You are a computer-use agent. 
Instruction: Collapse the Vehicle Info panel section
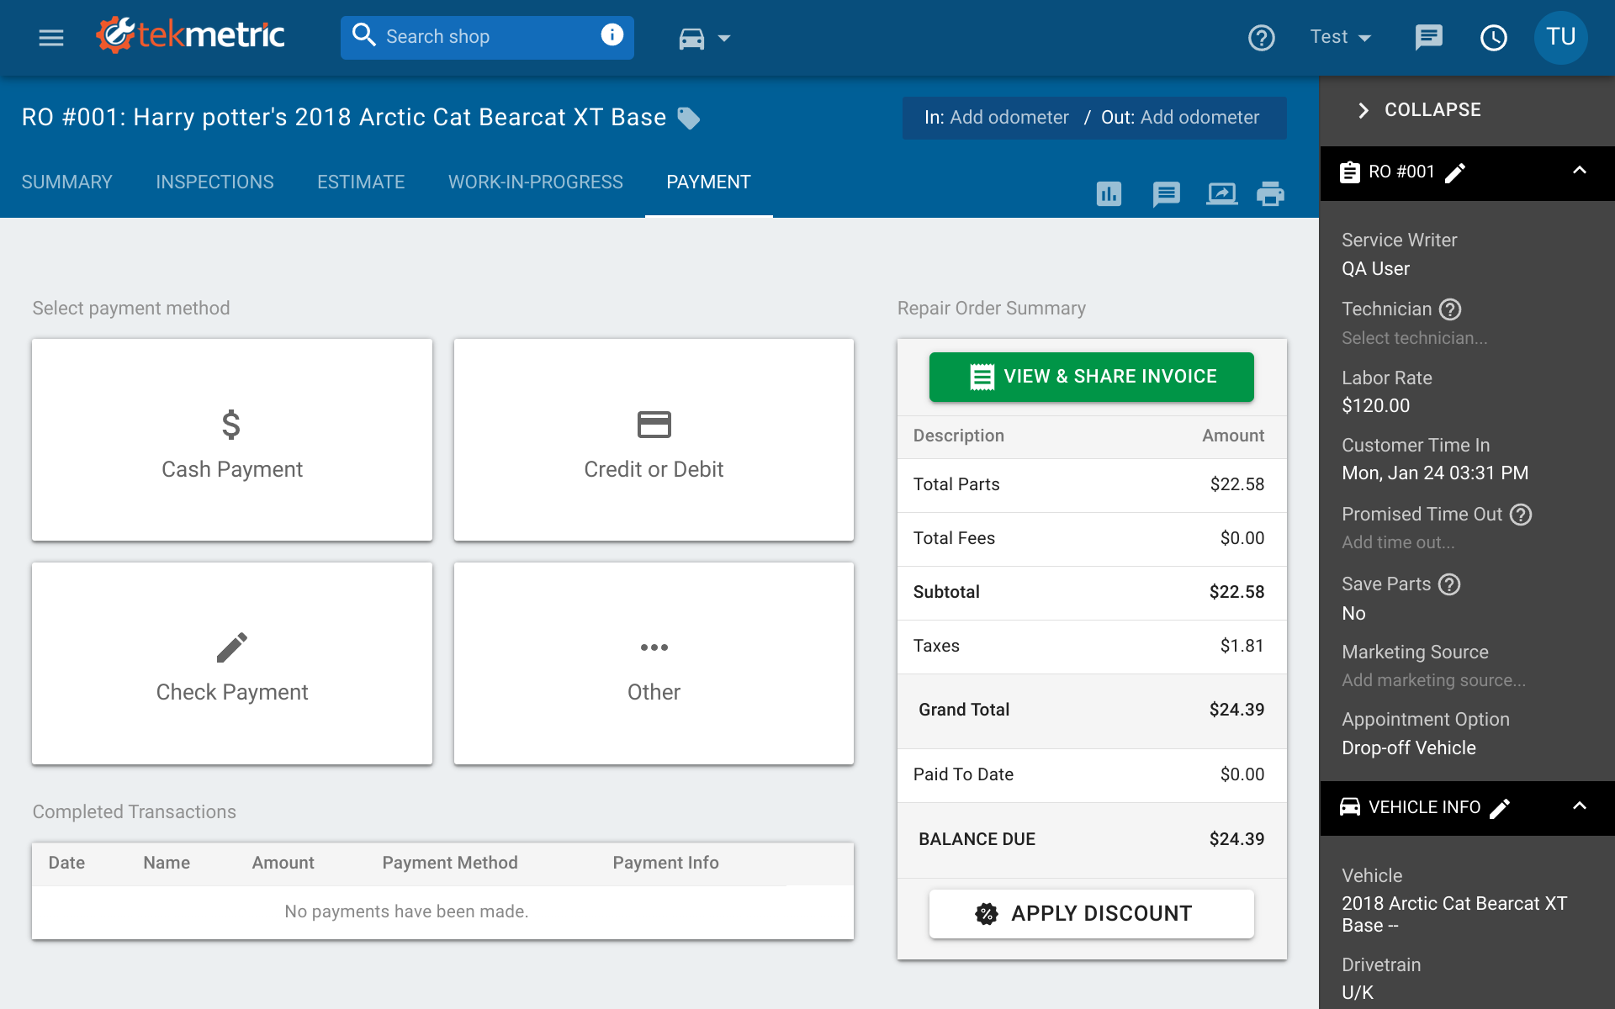point(1579,807)
